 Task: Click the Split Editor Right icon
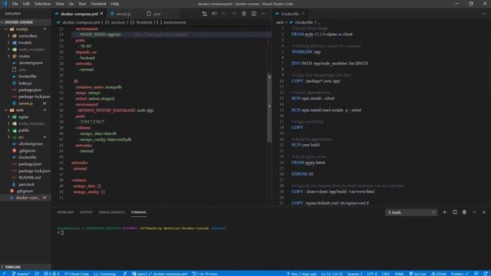point(254,14)
